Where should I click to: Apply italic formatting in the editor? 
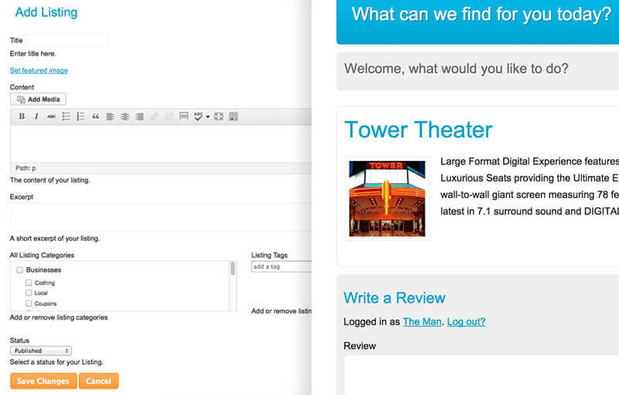click(36, 117)
